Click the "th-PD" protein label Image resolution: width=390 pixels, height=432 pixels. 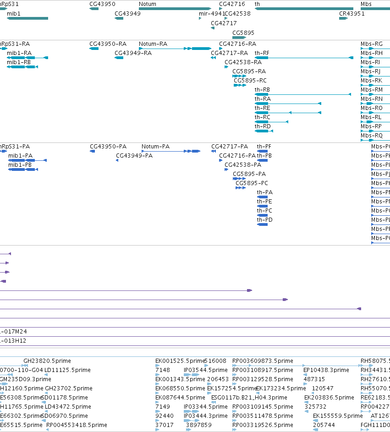[265, 220]
